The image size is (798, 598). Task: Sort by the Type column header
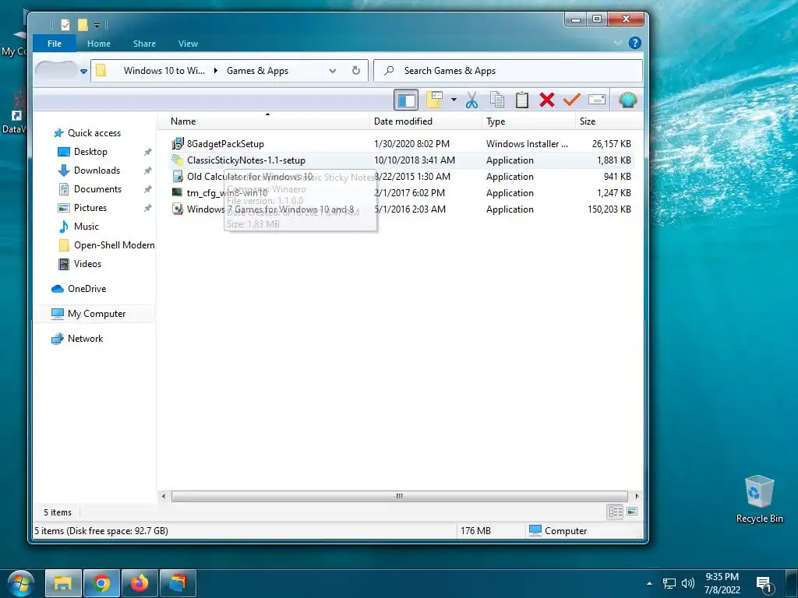pyautogui.click(x=528, y=121)
